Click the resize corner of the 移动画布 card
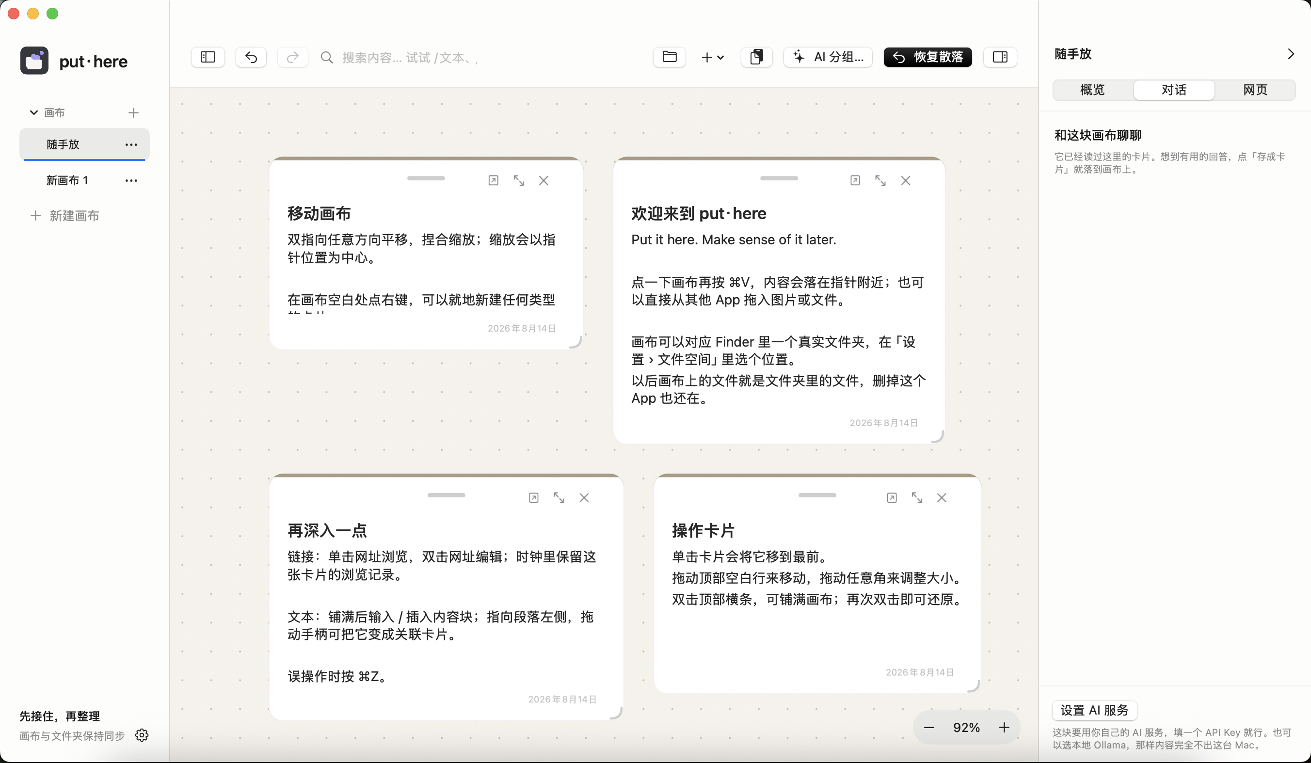The height and width of the screenshot is (763, 1311). point(576,342)
